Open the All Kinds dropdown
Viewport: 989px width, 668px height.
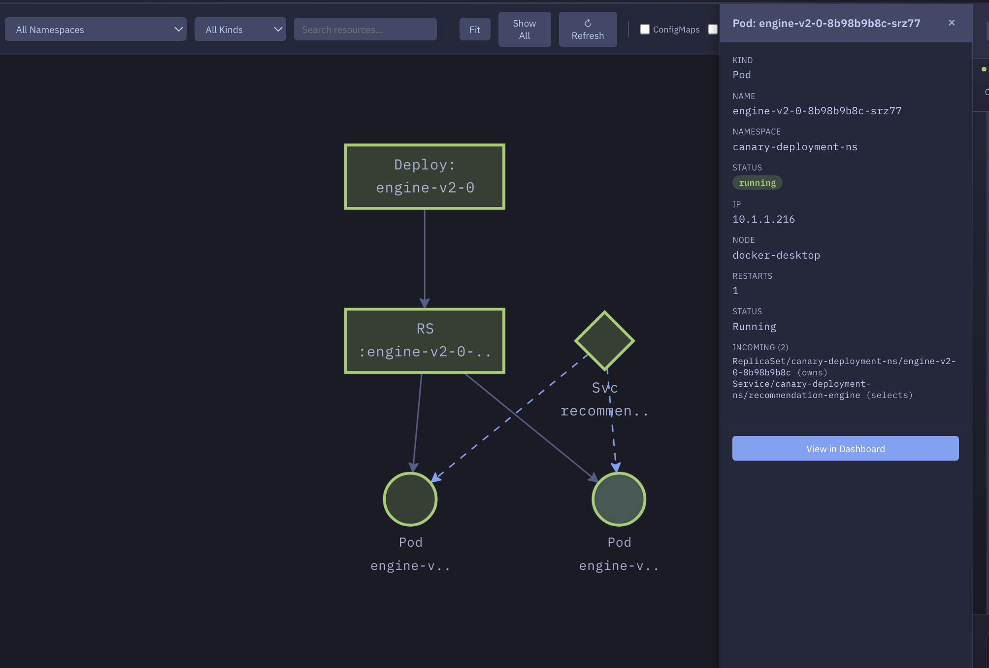(x=240, y=29)
